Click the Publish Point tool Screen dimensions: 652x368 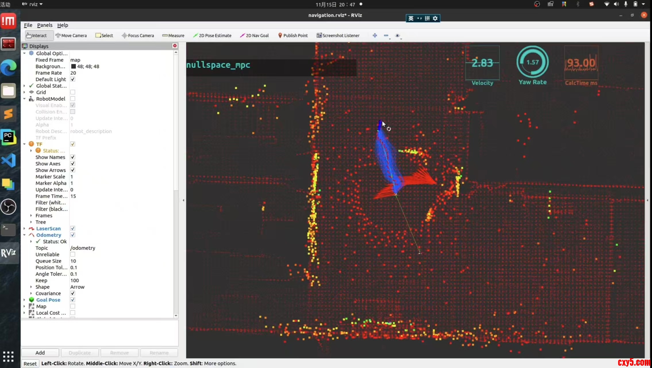point(293,35)
